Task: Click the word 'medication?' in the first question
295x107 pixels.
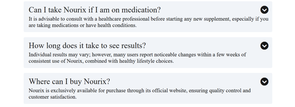Action: (141, 10)
